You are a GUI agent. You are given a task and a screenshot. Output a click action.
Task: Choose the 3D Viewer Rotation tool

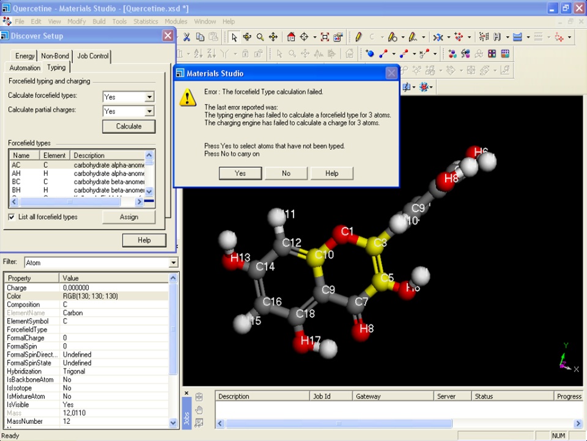click(x=247, y=37)
